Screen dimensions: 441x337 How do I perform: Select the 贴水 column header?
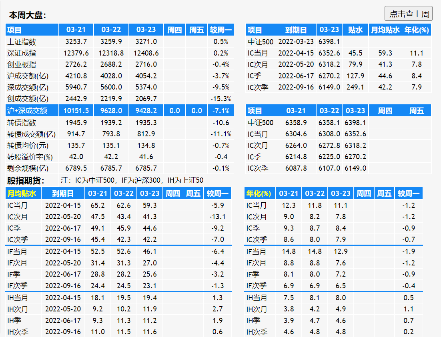point(355,30)
